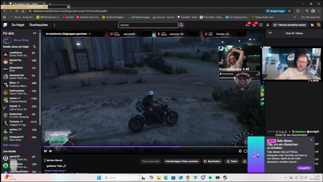Open Twitch inbox with 34 badge
Screen dimensions: 323x182
248,25
